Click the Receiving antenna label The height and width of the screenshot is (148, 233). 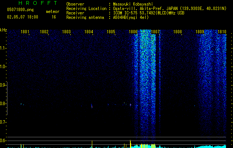(85, 17)
